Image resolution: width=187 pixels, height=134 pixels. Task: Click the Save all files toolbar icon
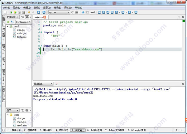[x=24, y=12]
